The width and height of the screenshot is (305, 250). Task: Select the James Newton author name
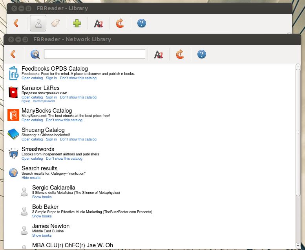pyautogui.click(x=51, y=226)
